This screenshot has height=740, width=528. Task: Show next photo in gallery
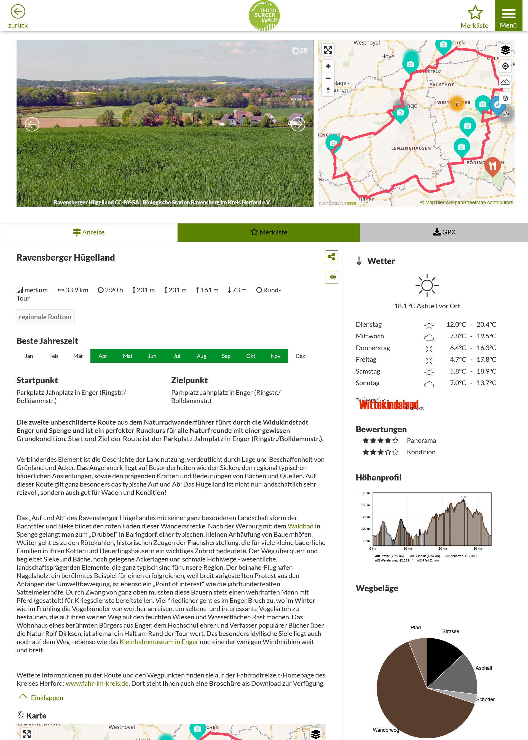tap(298, 124)
